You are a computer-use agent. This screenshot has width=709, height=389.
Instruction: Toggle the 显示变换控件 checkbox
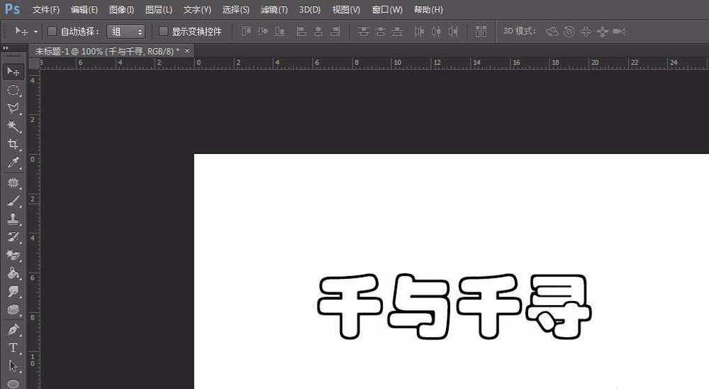[x=163, y=31]
